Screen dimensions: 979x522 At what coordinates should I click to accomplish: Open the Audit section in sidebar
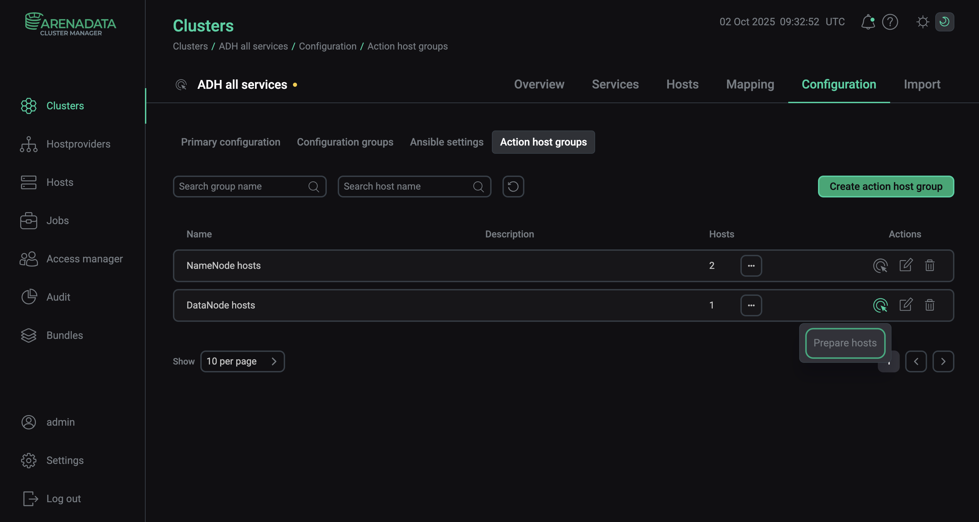click(58, 297)
